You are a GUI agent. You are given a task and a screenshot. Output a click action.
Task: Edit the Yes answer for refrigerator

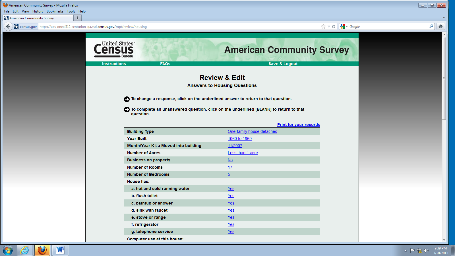pyautogui.click(x=231, y=224)
